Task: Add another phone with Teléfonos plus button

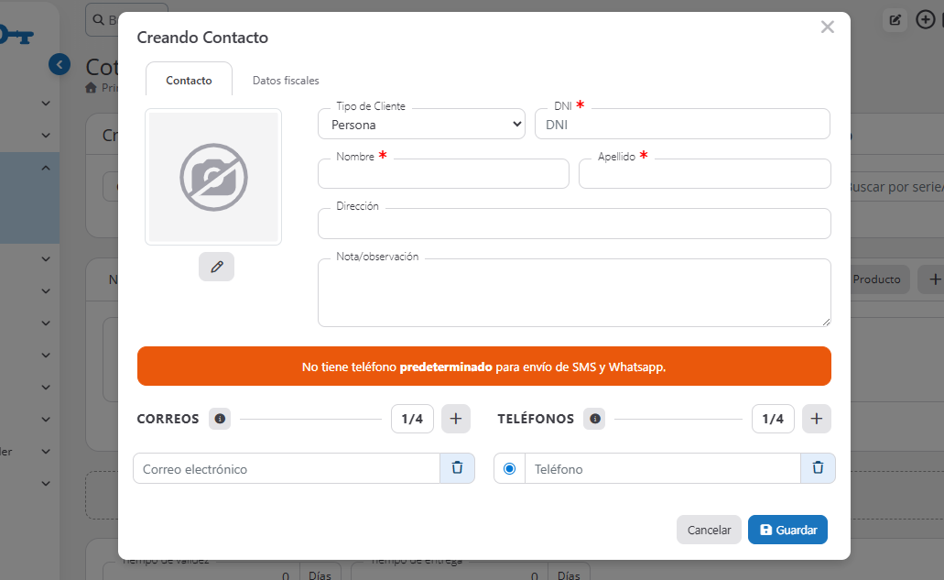Action: 817,419
